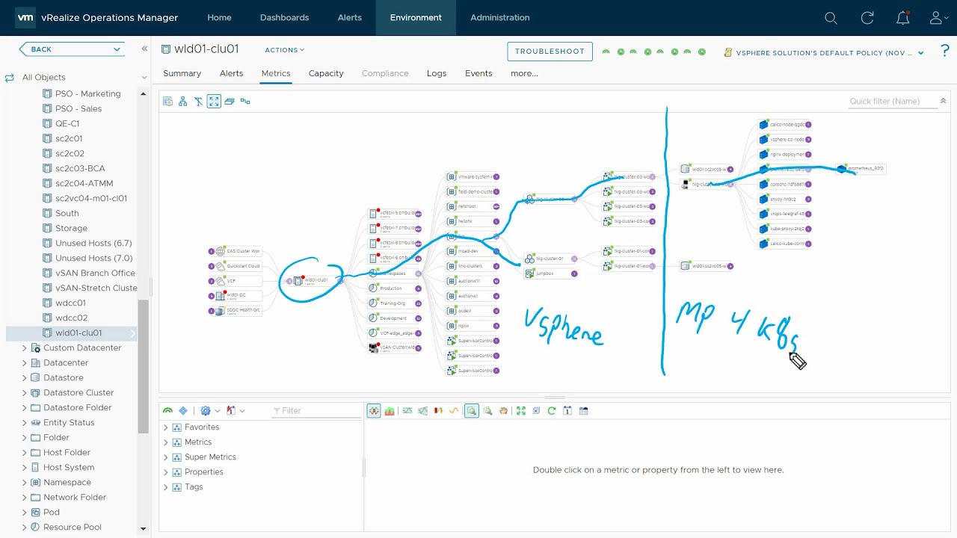
Task: Click the remove all charts icon
Action: [x=536, y=411]
